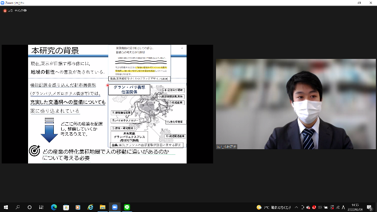Click the Cortana circle icon
This screenshot has width=377, height=212.
click(x=29, y=207)
